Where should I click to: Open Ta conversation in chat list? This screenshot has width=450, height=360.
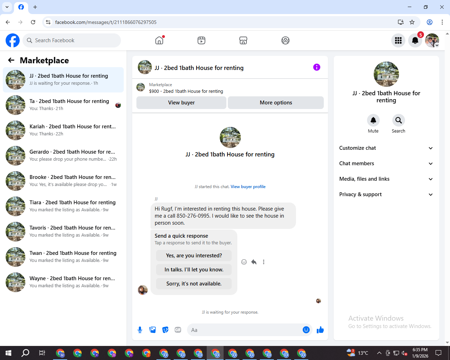click(x=63, y=105)
